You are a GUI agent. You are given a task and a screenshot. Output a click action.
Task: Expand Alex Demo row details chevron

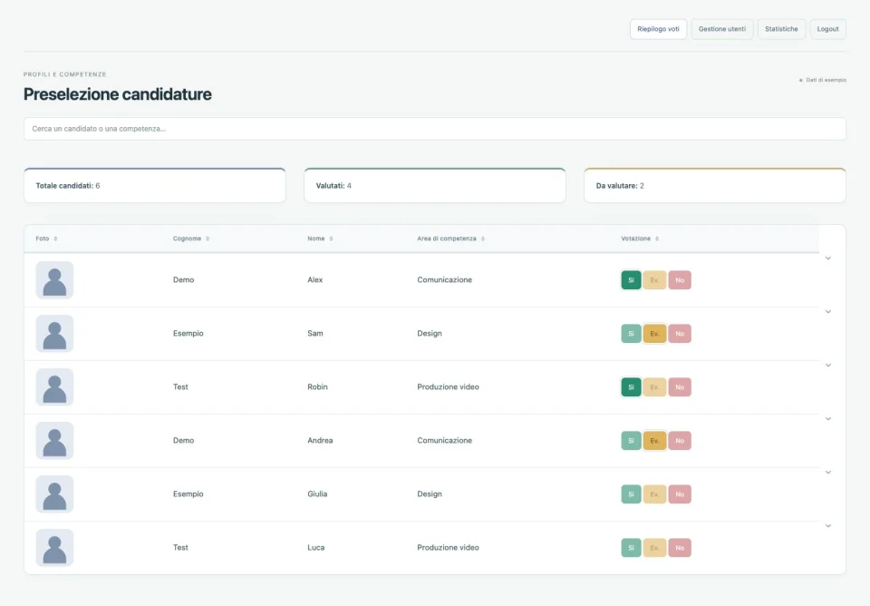pos(827,259)
